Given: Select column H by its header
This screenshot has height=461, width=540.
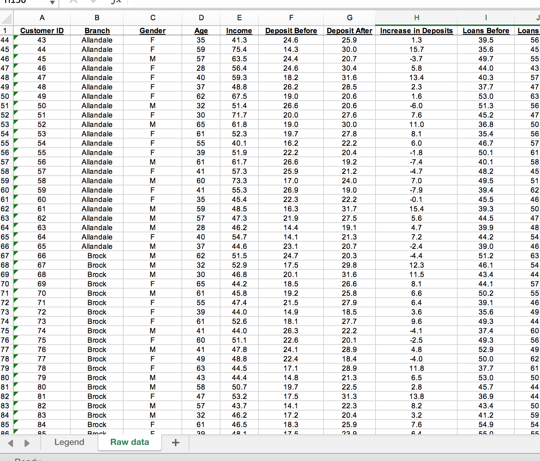Looking at the screenshot, I should [416, 18].
